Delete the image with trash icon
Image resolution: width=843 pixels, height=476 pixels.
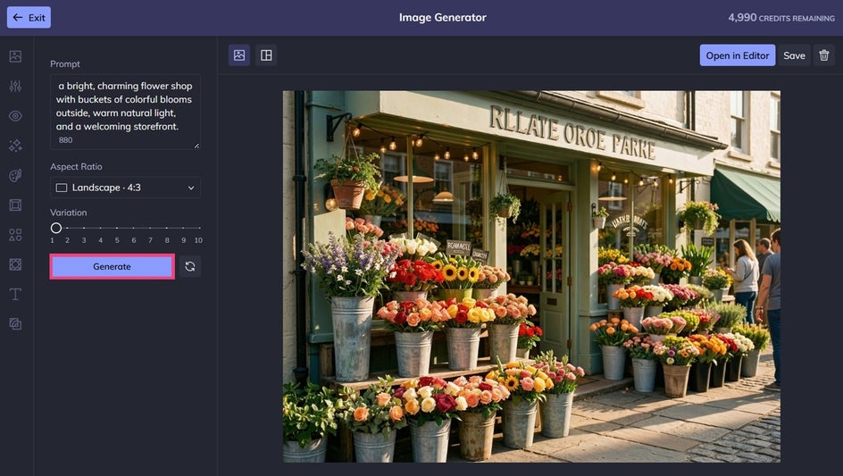[x=823, y=55]
